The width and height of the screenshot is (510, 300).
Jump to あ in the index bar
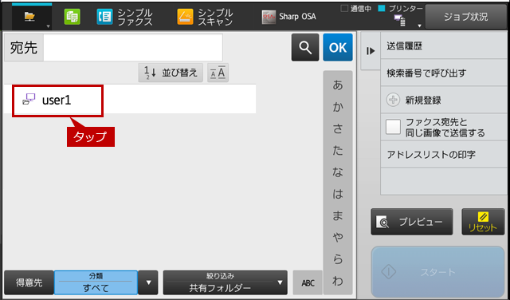pyautogui.click(x=338, y=85)
